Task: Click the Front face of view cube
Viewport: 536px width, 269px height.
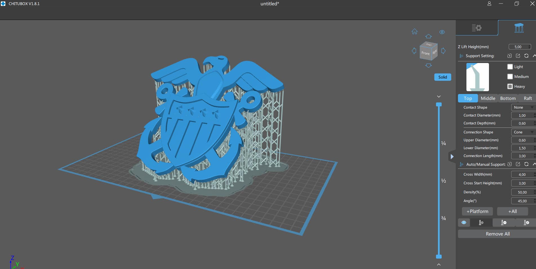Action: click(425, 53)
